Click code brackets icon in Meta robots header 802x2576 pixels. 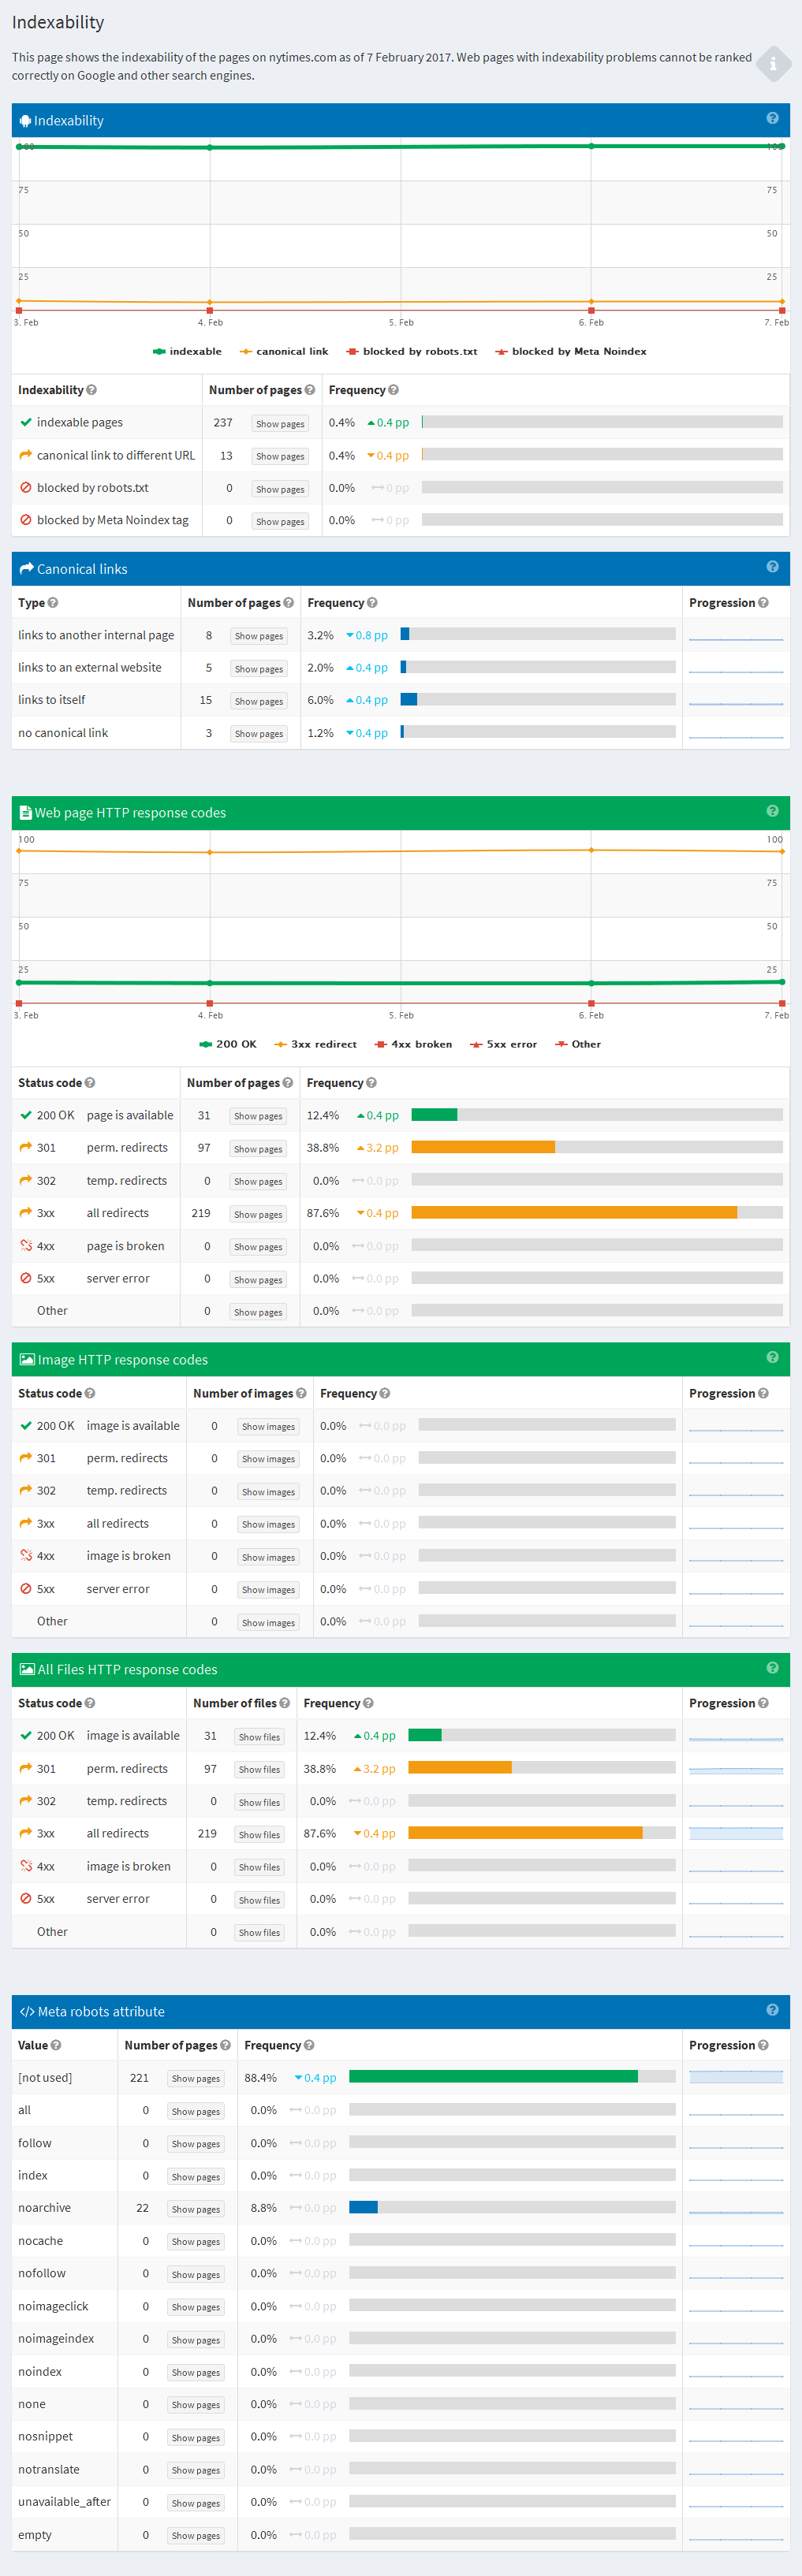pos(27,2012)
